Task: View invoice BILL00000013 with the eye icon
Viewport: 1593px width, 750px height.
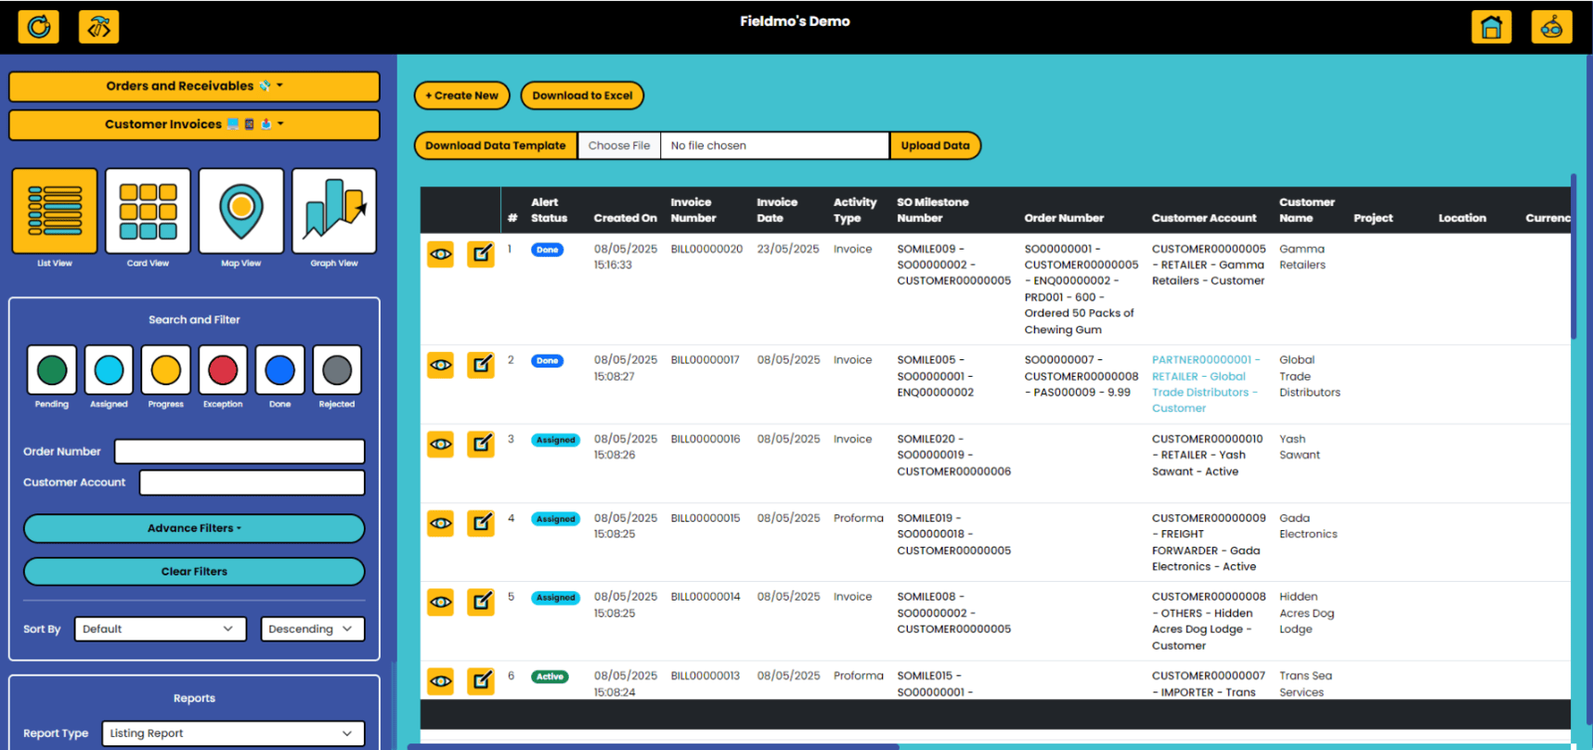Action: [x=441, y=680]
